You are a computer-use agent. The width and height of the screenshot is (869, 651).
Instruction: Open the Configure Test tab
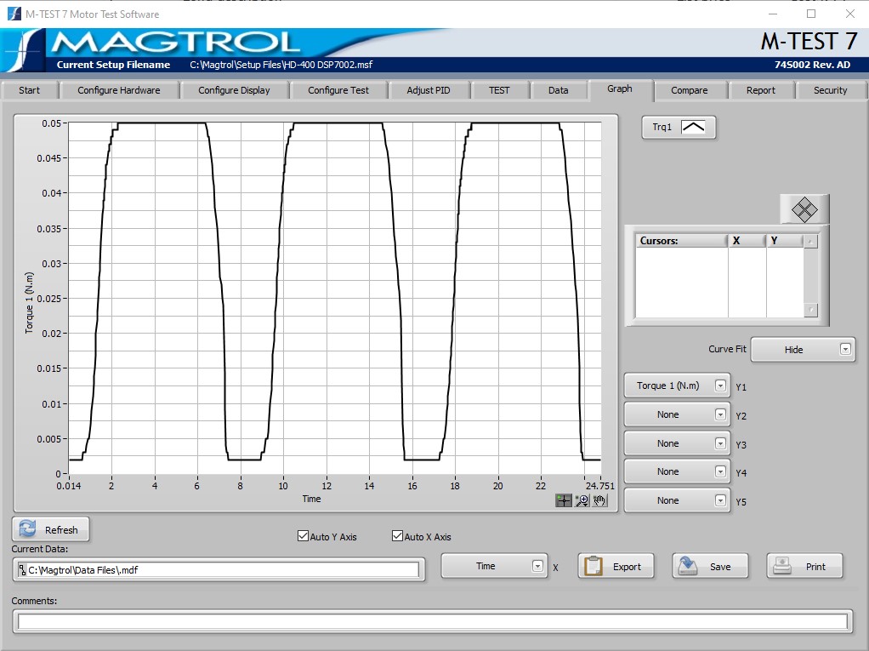[x=339, y=89]
